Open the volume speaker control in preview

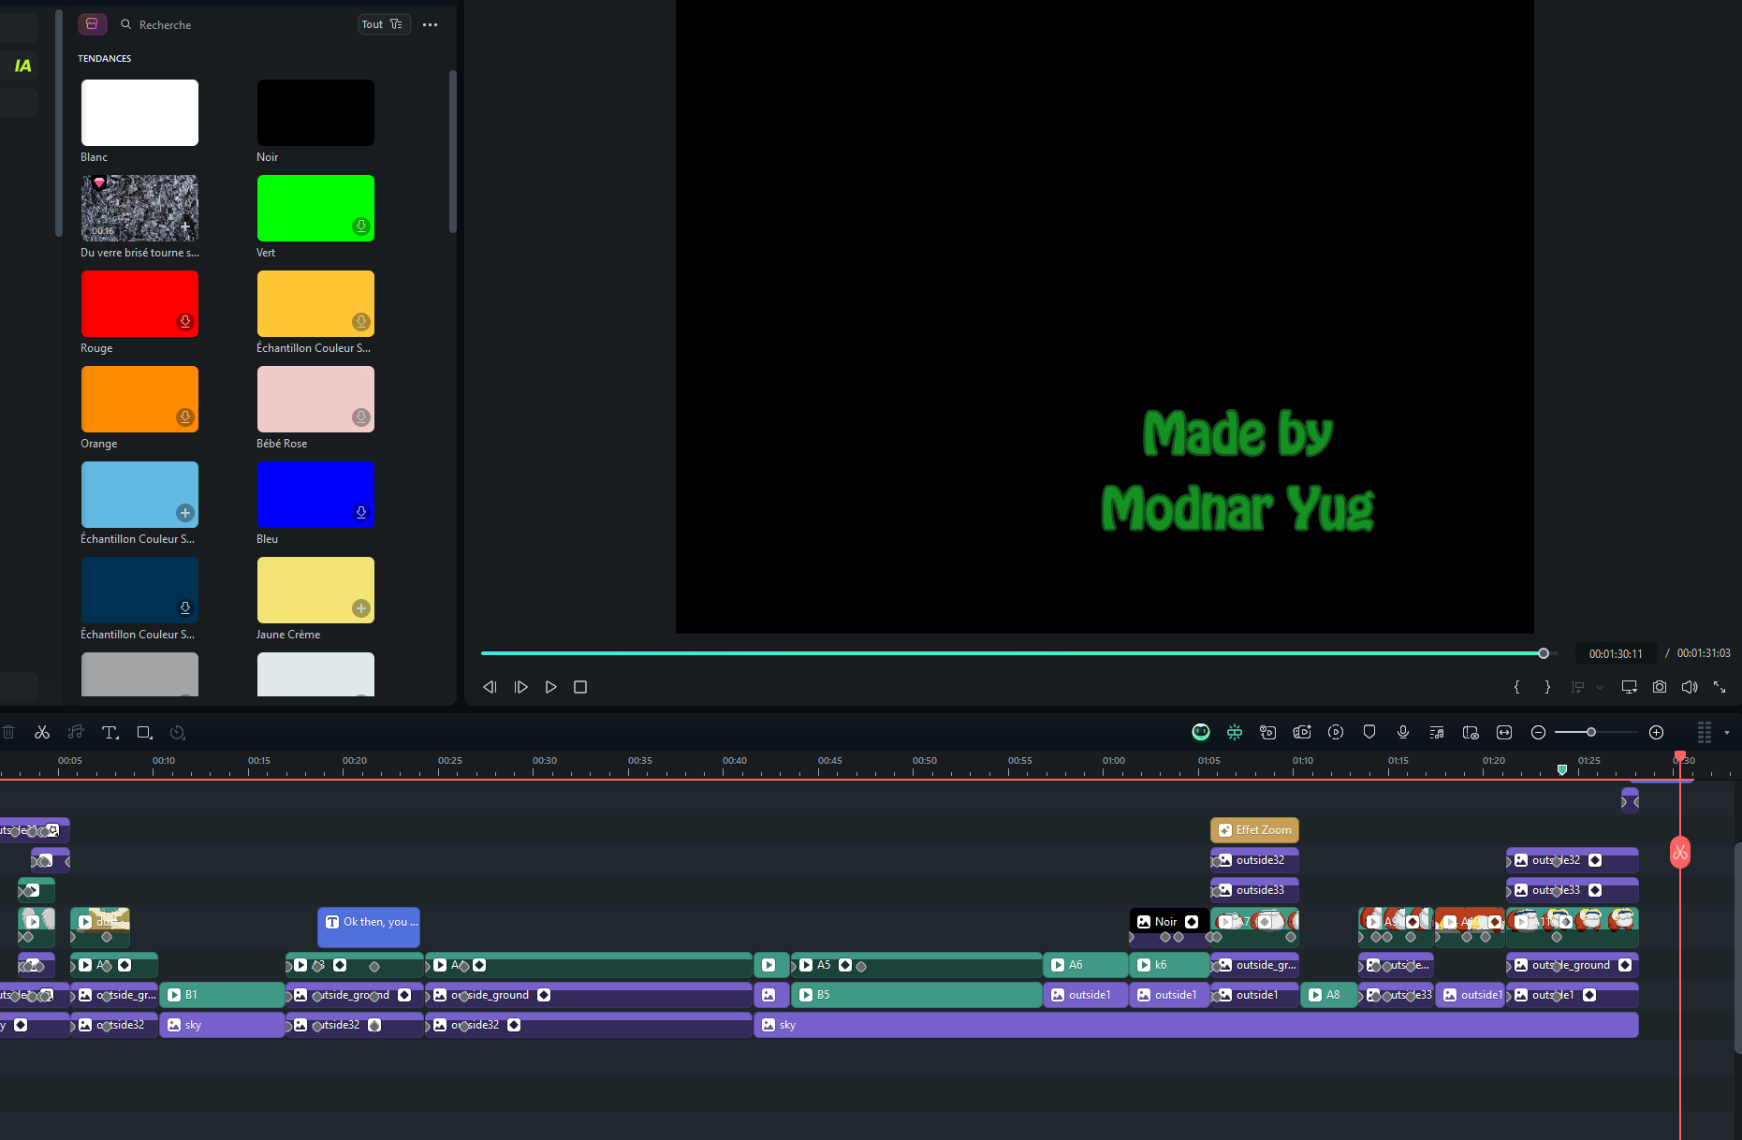point(1689,687)
